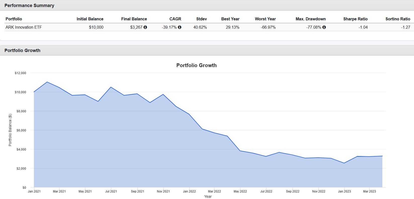Viewport: 414px width, 199px height.
Task: Click info icon next to CAGR -39.17%
Action: point(179,27)
